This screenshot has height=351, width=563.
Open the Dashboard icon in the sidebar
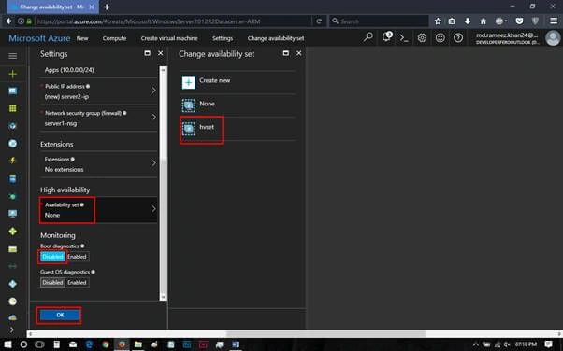12,91
